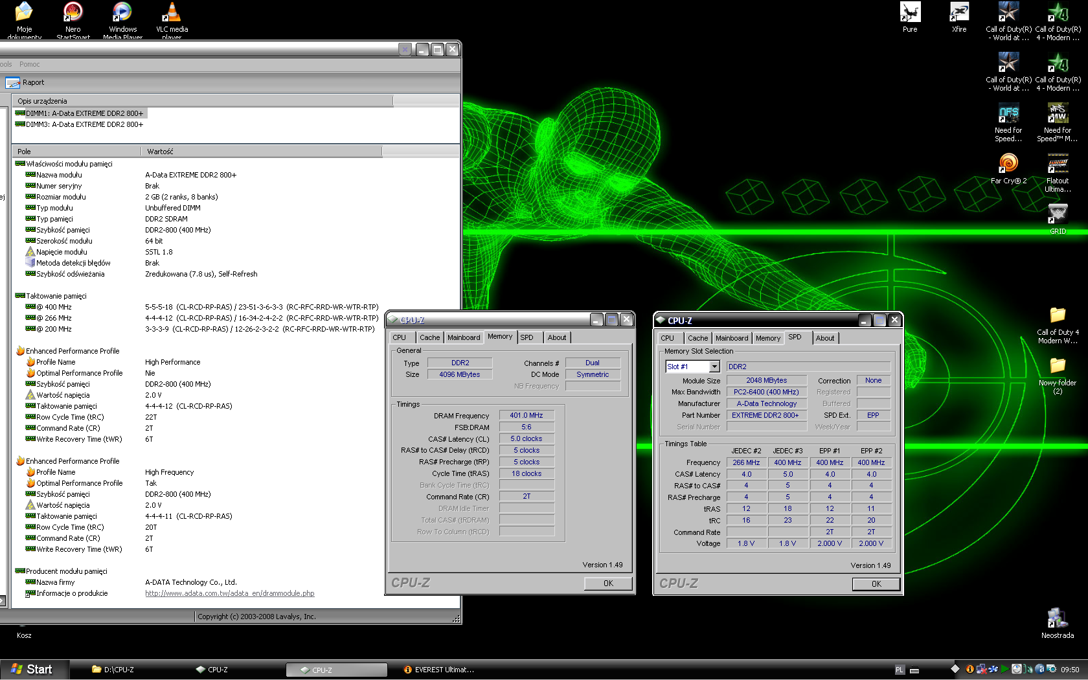Click the PL language indicator in the tray
Viewport: 1088px width, 680px height.
[900, 670]
